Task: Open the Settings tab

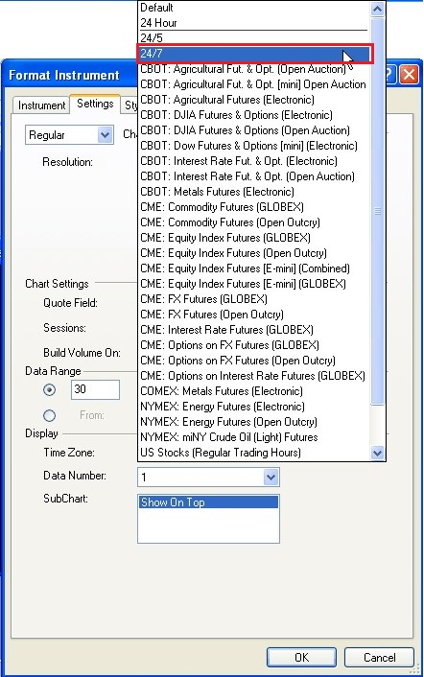Action: pos(95,104)
